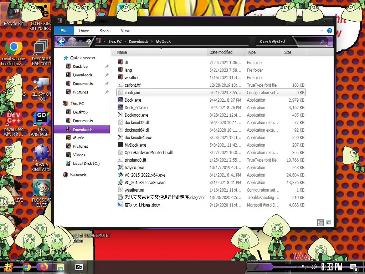Viewport: 365px width, 274px height.
Task: Click Downloads in the address breadcrumb
Action: coord(139,41)
